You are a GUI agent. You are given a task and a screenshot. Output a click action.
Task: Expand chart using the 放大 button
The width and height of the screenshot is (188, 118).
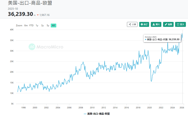point(180,24)
